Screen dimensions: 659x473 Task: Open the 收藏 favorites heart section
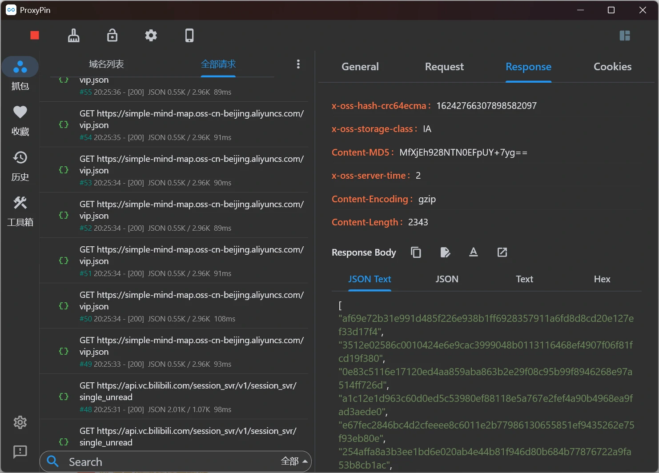(20, 120)
